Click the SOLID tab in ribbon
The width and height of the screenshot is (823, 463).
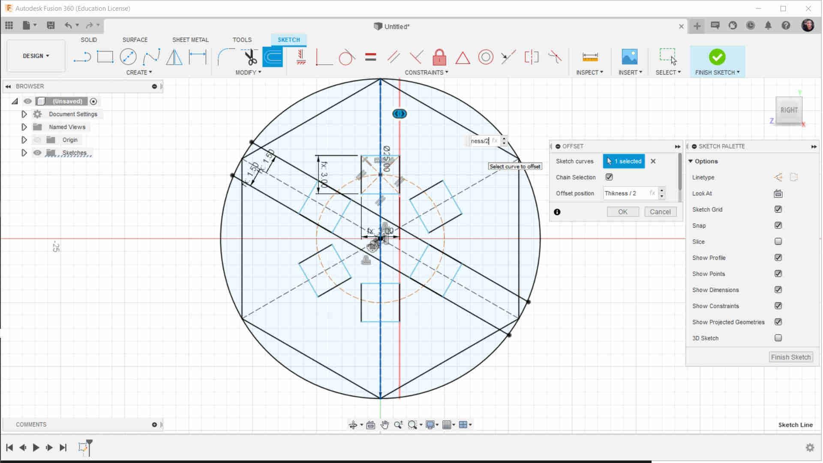pos(89,39)
